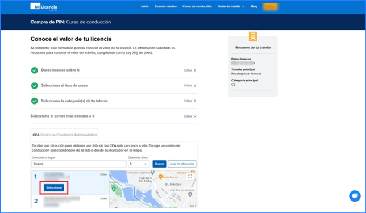The width and height of the screenshot is (366, 213).
Task: Edit Datos básicos sobre ti section
Action: [x=190, y=70]
